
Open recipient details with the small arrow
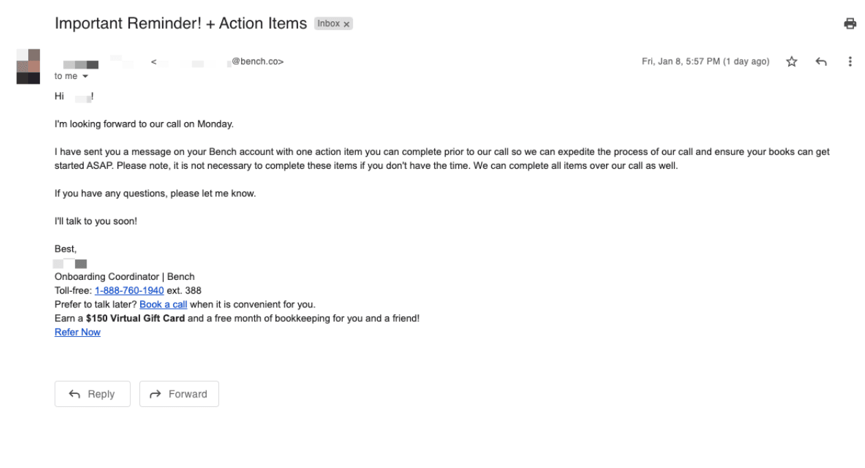(x=87, y=76)
